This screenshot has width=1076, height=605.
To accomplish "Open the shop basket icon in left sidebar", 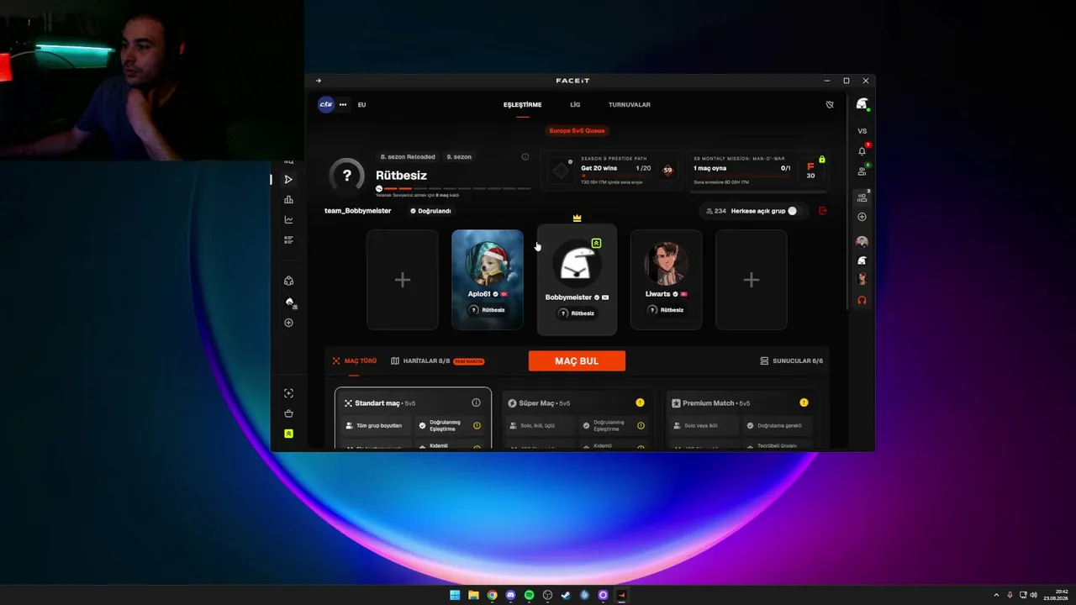I will click(x=288, y=413).
